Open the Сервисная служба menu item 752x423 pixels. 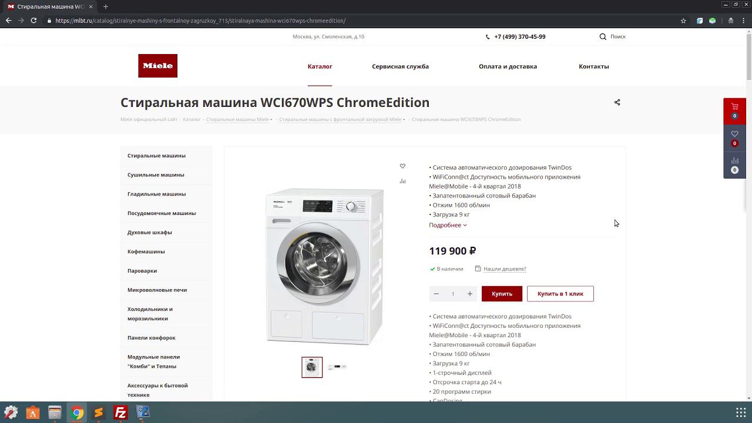tap(400, 66)
